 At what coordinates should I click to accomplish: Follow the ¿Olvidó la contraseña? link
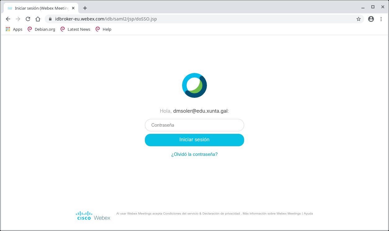click(194, 154)
